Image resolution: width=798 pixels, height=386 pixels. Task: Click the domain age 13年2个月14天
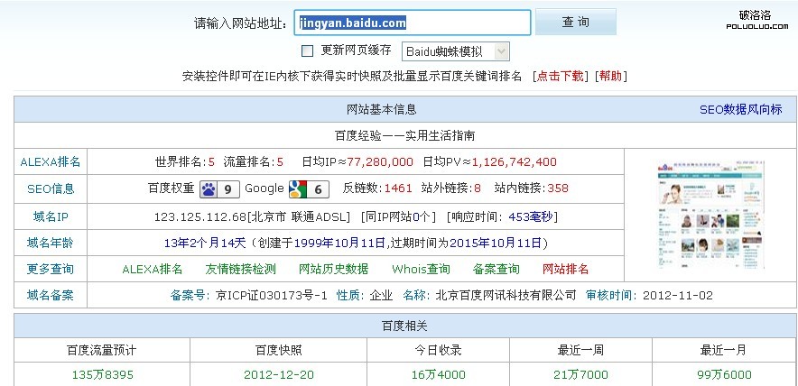tap(205, 244)
